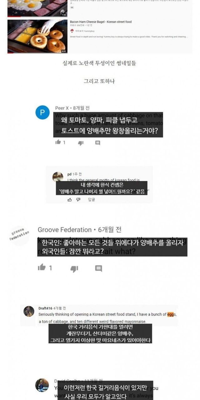Screen dimensions: 200x400
Task: Open Groove Federation's channel avatar
Action: coord(20,235)
